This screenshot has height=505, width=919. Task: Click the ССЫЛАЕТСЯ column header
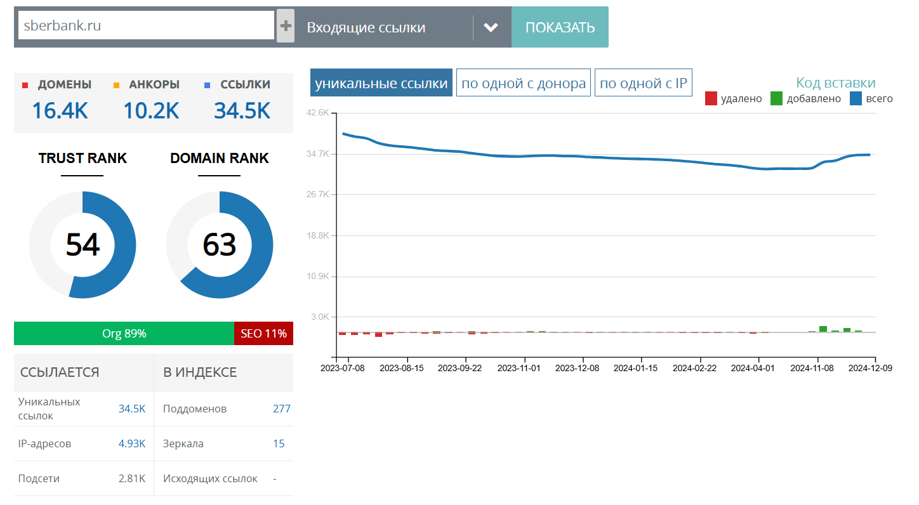(x=60, y=372)
